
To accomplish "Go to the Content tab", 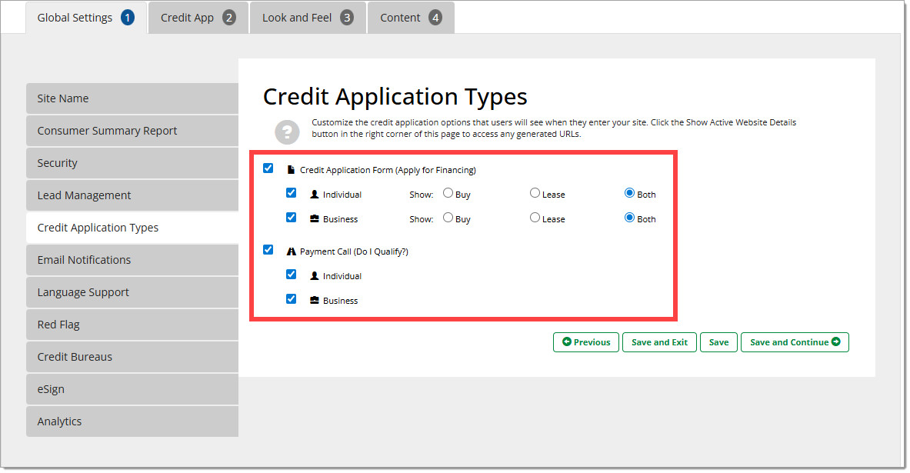I will point(411,18).
